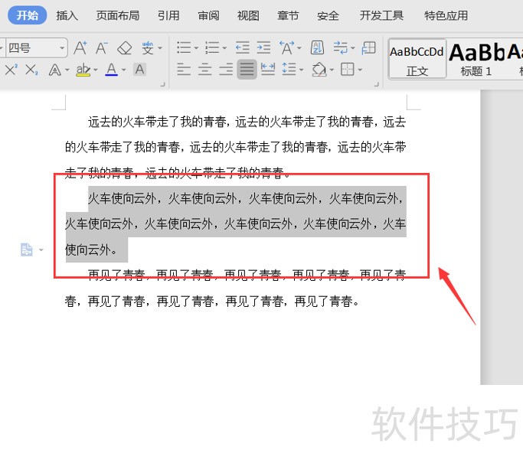Open the Chinese text layout A tool
The image size is (523, 463).
click(x=287, y=48)
